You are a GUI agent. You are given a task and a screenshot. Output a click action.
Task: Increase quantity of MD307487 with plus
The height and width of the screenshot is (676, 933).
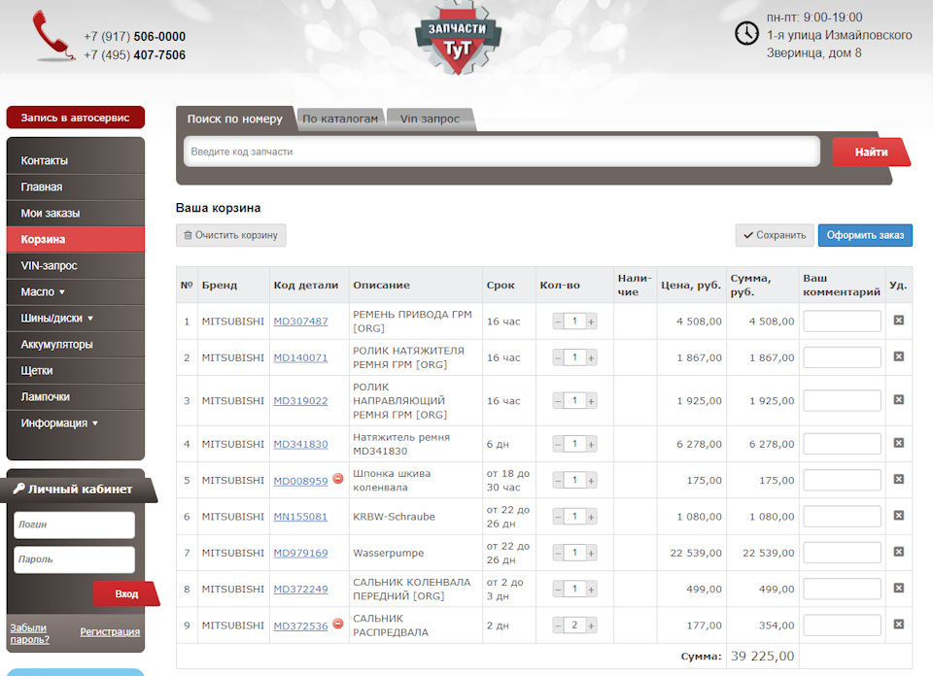pos(591,321)
